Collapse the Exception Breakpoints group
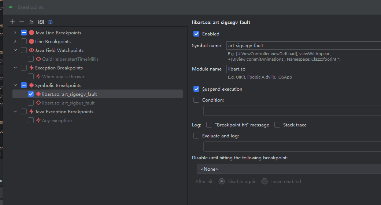381x205 pixels. (x=15, y=68)
